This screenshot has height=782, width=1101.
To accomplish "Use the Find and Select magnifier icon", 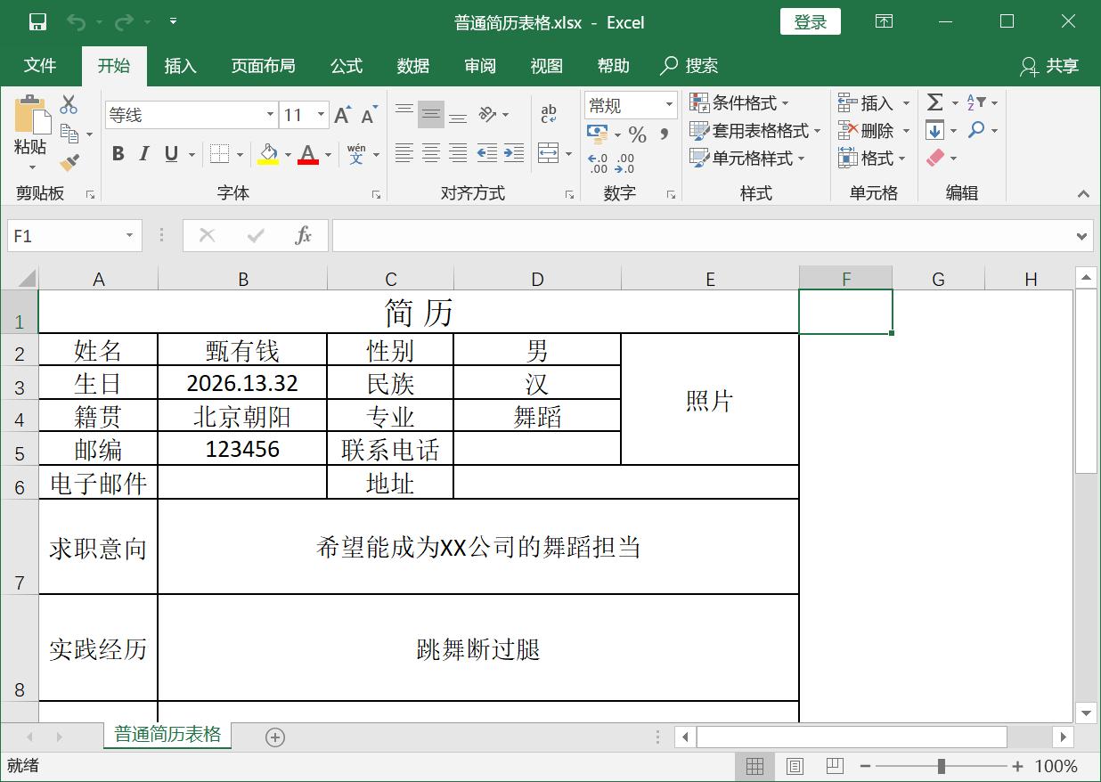I will pos(976,130).
